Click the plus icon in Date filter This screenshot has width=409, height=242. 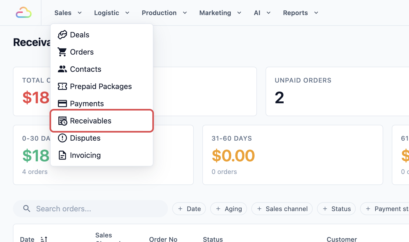[x=180, y=209]
